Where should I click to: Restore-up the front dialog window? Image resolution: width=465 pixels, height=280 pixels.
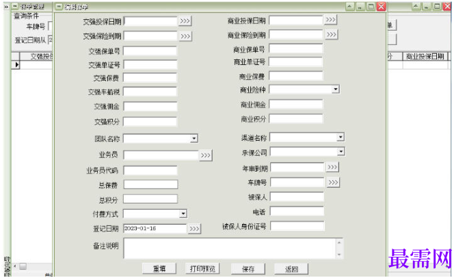[350, 7]
